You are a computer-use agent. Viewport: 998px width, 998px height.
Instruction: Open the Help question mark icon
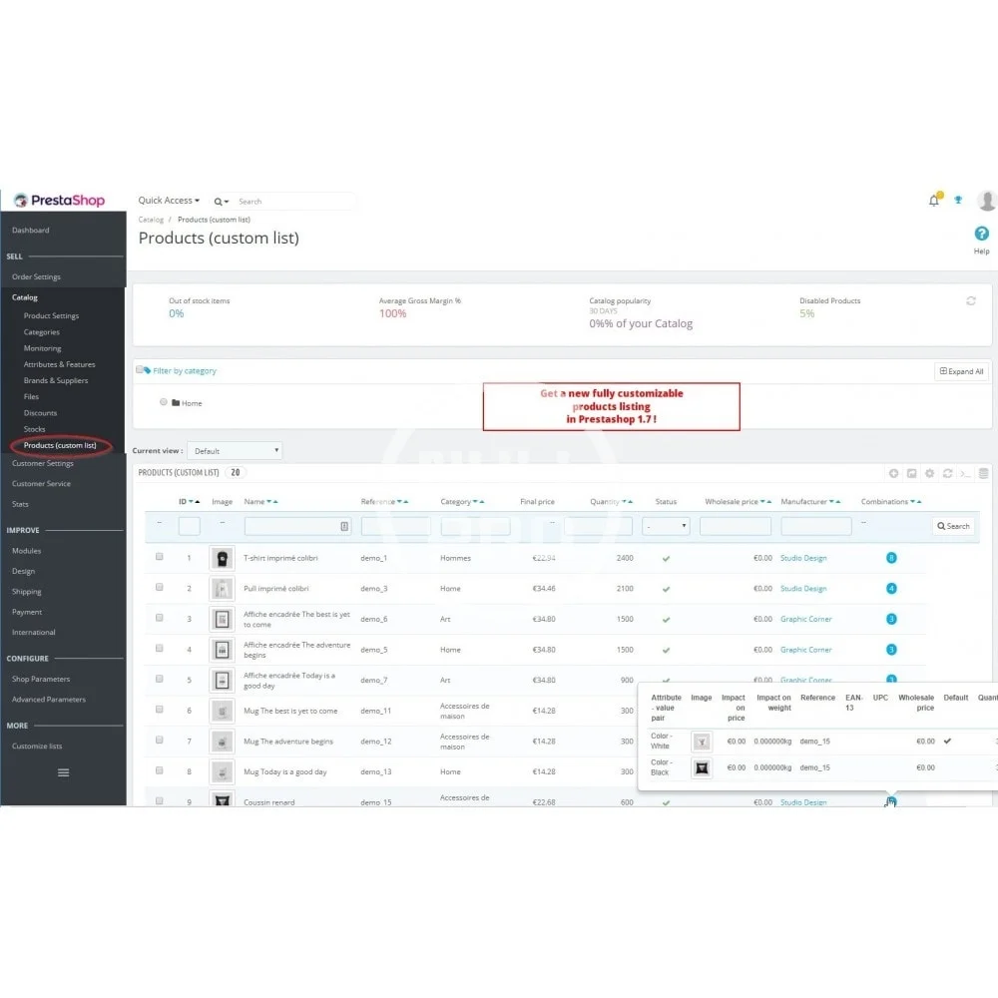981,234
